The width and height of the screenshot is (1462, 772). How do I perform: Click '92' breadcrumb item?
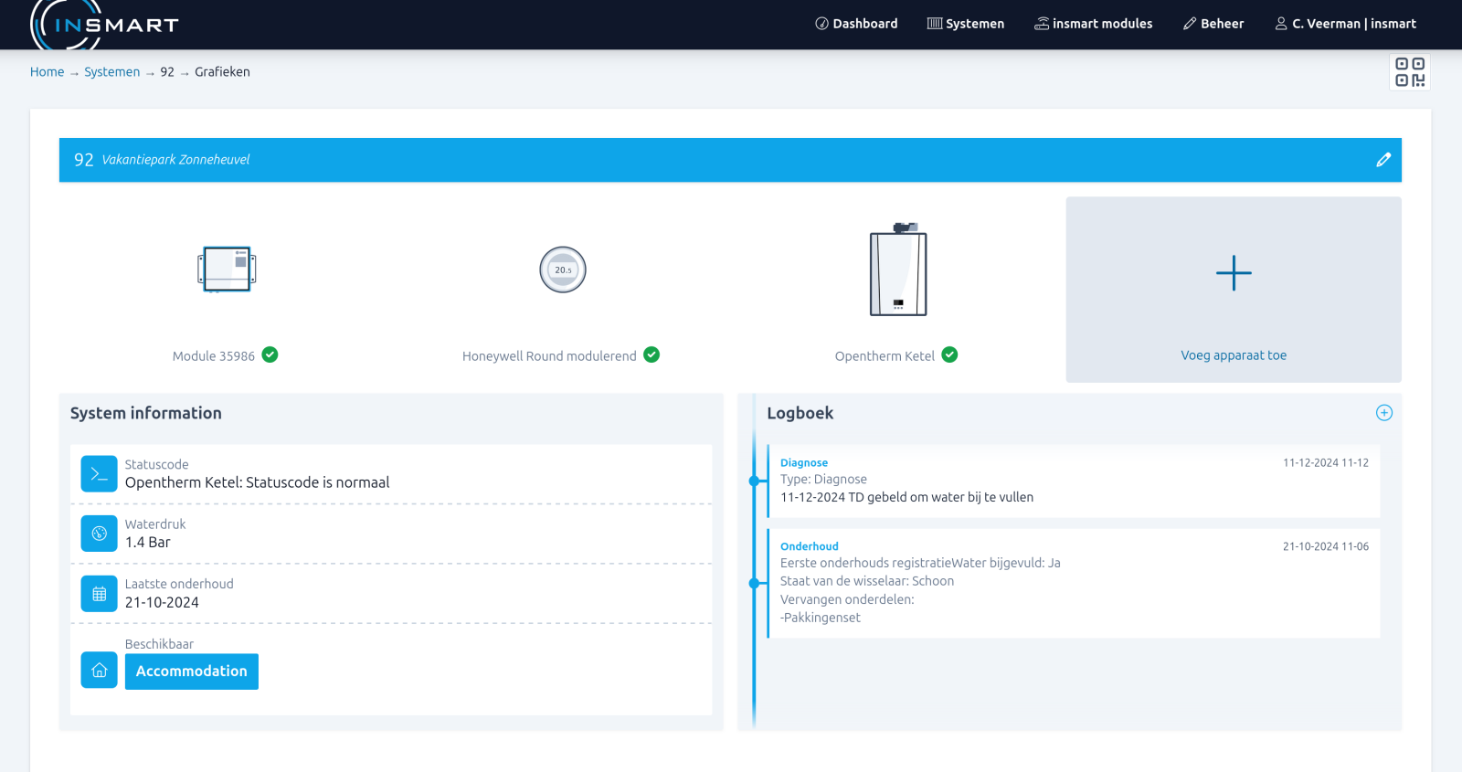click(167, 72)
